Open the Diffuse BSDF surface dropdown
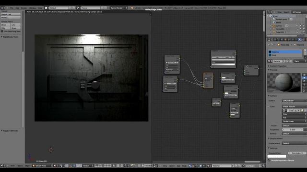The height and width of the screenshot is (172, 307). (294, 101)
